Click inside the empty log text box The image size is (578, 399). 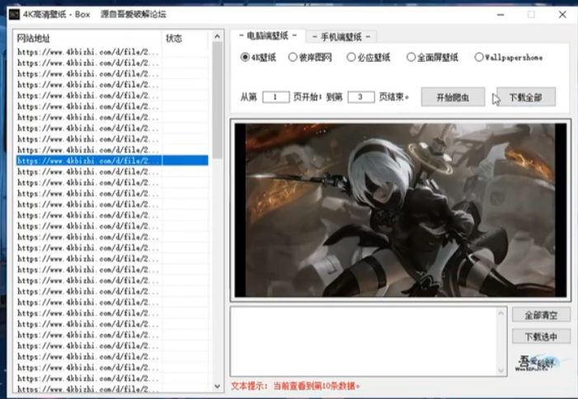[363, 341]
